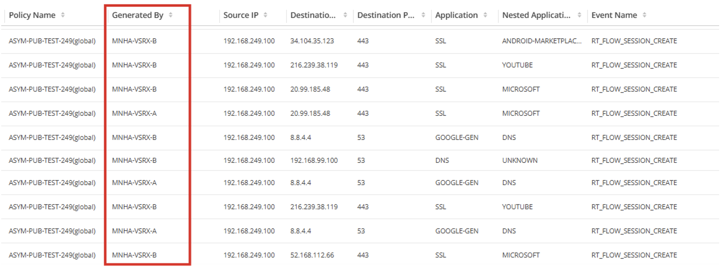The height and width of the screenshot is (268, 721).
Task: Click policy name in the 192.168.99.100 row
Action: click(x=52, y=160)
